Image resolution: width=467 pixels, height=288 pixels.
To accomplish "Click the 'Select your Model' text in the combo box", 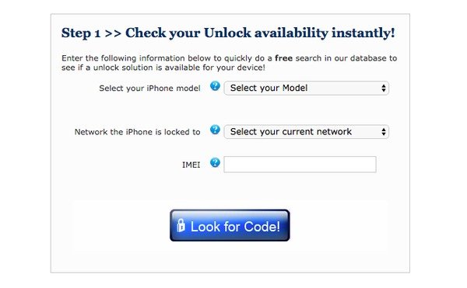I will pos(269,88).
